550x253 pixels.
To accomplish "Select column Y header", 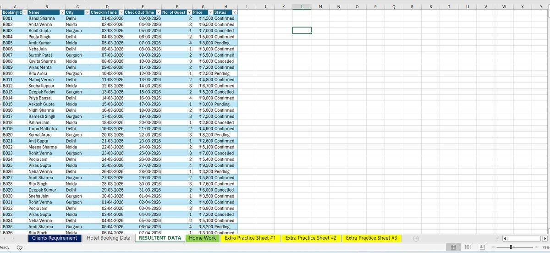I will click(541, 6).
